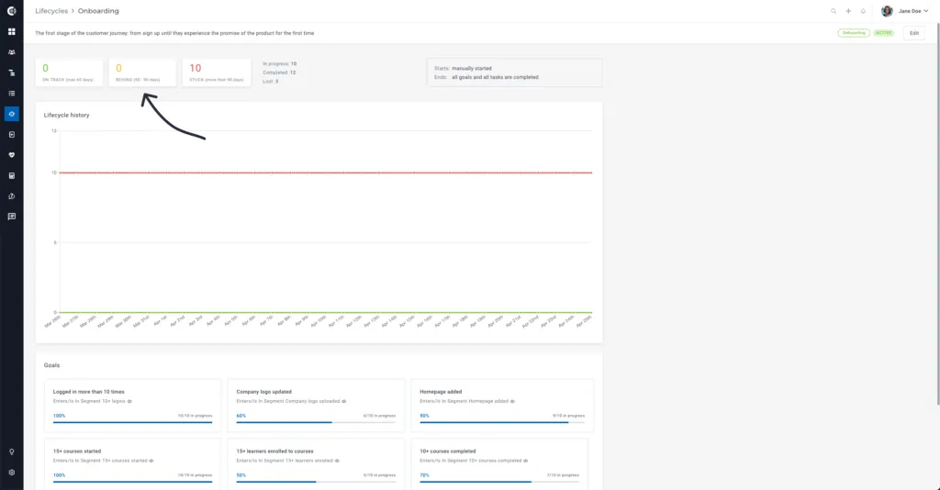Image resolution: width=940 pixels, height=490 pixels.
Task: Click "90%" on Homepage added card
Action: click(424, 416)
